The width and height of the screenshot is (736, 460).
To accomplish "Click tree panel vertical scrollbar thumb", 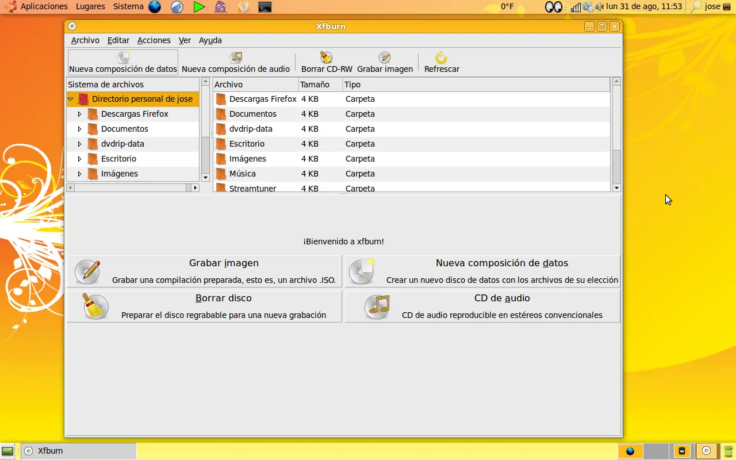I will click(205, 154).
